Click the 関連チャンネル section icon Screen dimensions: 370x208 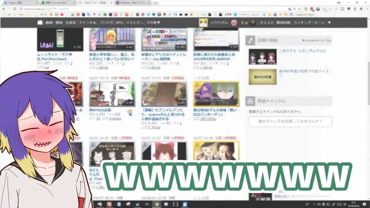pyautogui.click(x=250, y=101)
